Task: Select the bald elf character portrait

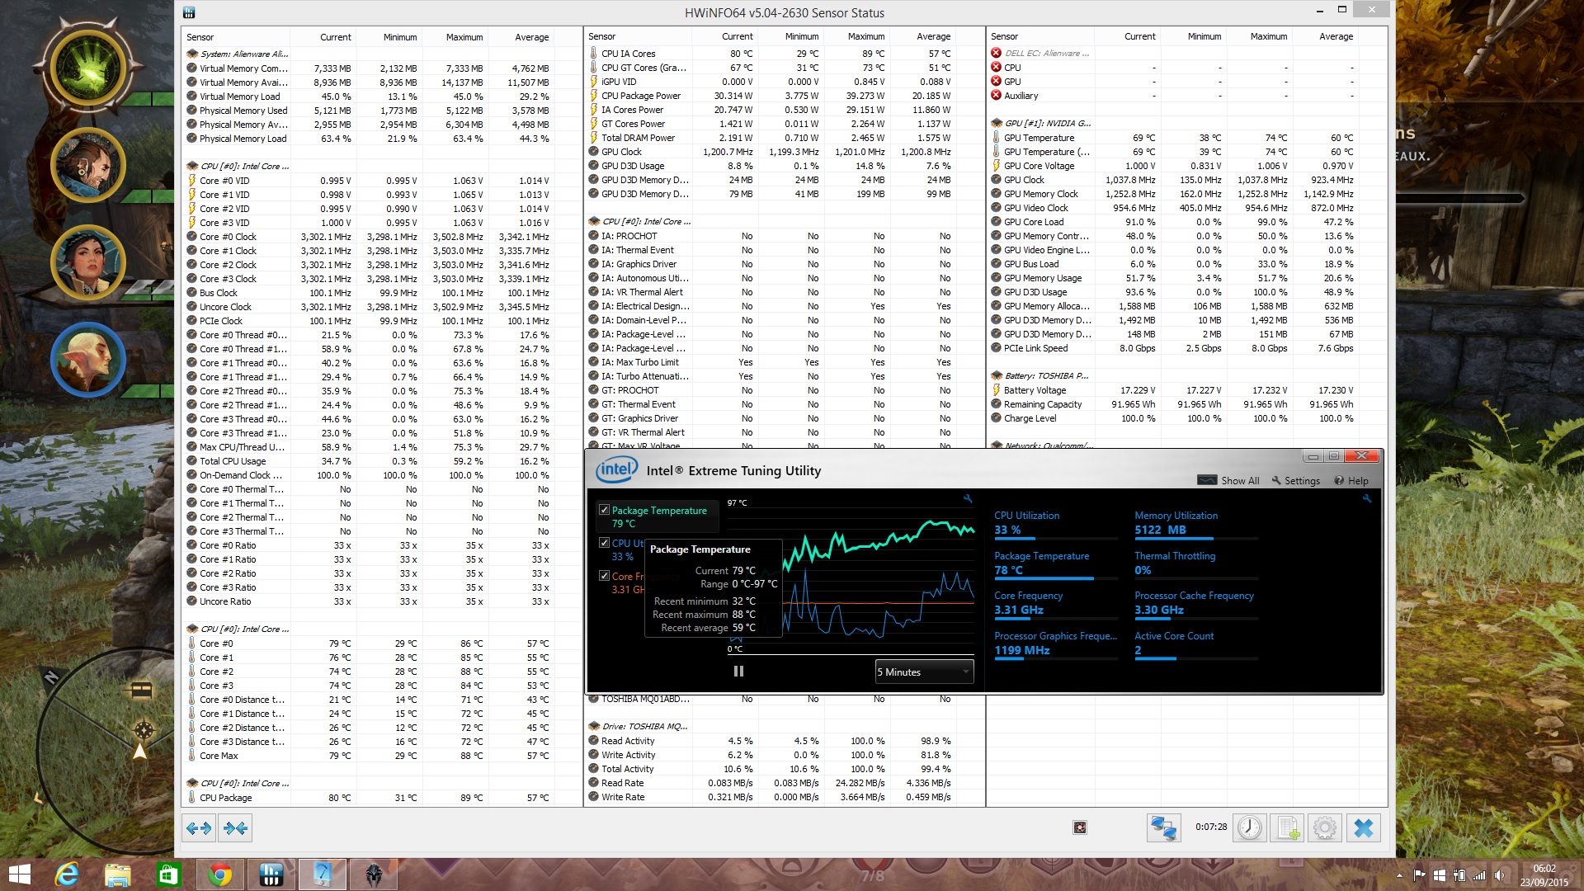Action: [x=88, y=360]
